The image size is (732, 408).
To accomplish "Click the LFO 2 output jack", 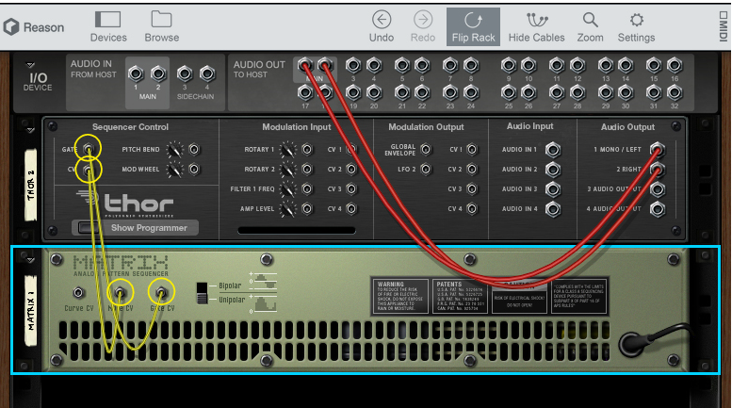I will pyautogui.click(x=425, y=169).
